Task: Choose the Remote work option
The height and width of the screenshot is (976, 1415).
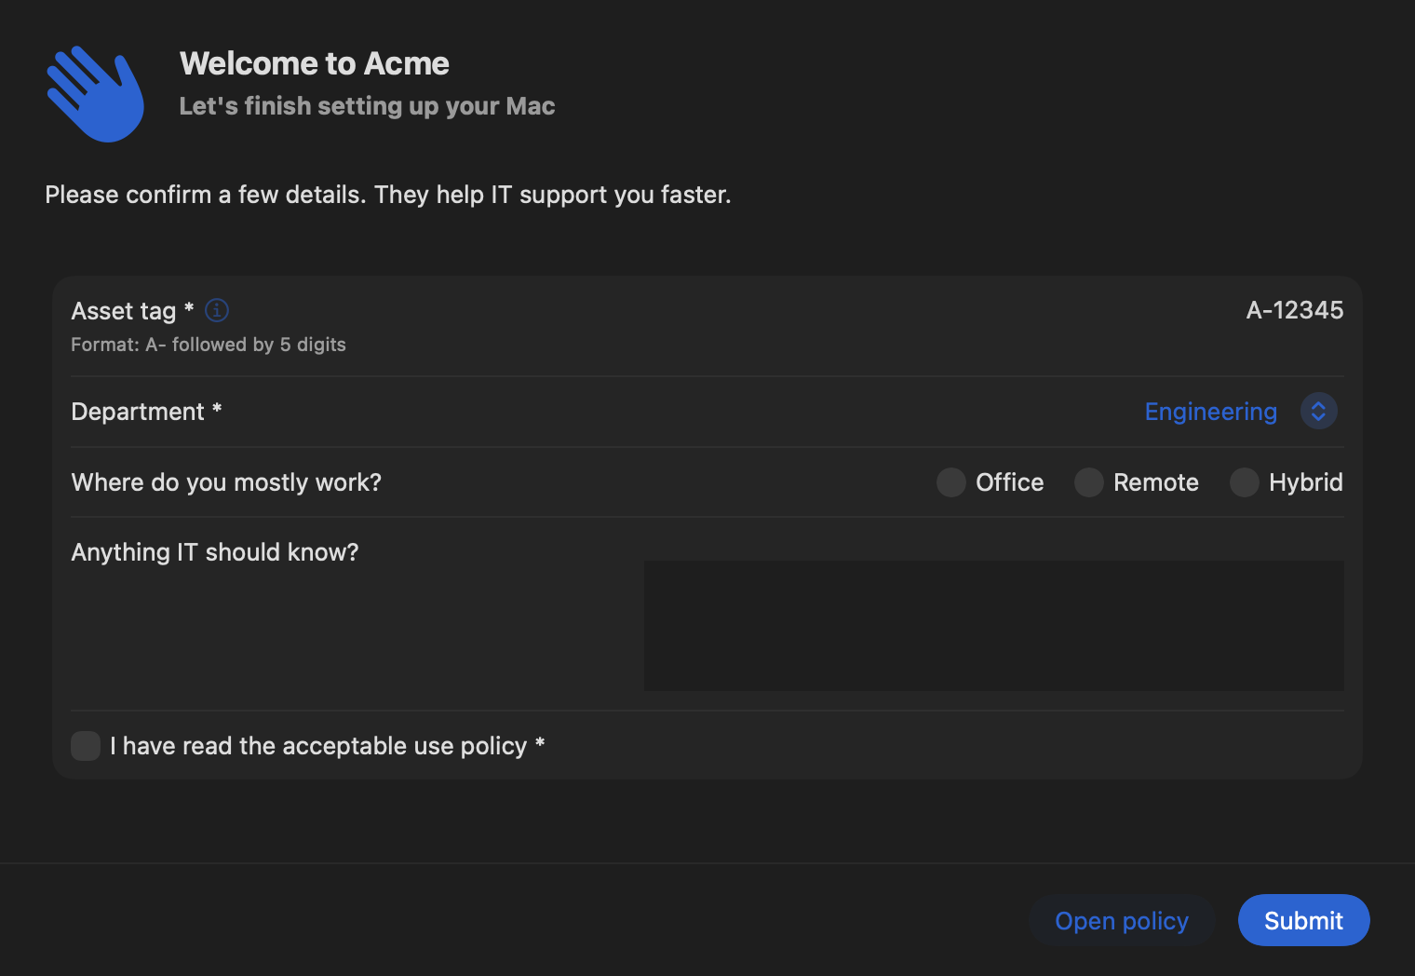Action: 1088,482
